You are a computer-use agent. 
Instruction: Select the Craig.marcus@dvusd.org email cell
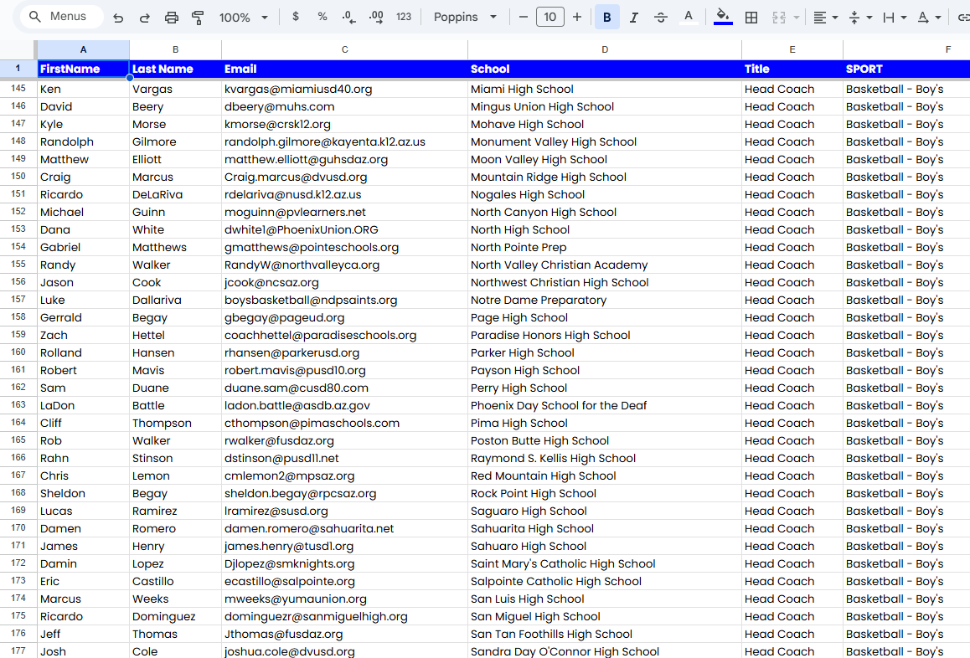point(344,177)
